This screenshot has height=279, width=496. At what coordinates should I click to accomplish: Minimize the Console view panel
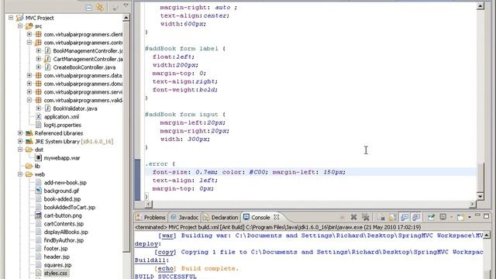(x=477, y=215)
